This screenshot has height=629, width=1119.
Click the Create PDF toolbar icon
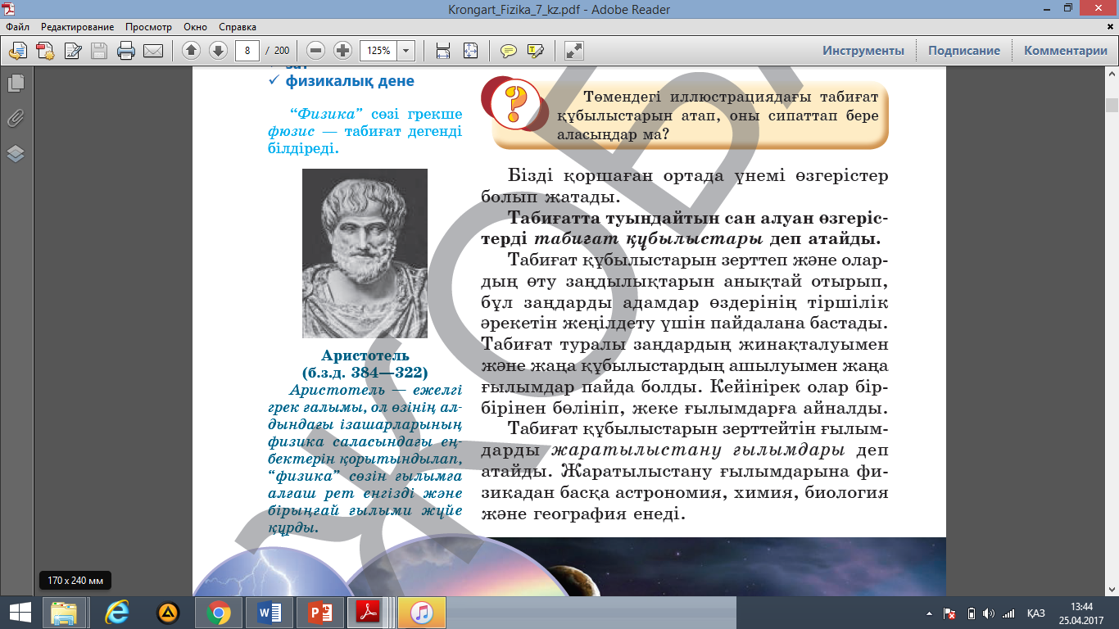coord(45,51)
